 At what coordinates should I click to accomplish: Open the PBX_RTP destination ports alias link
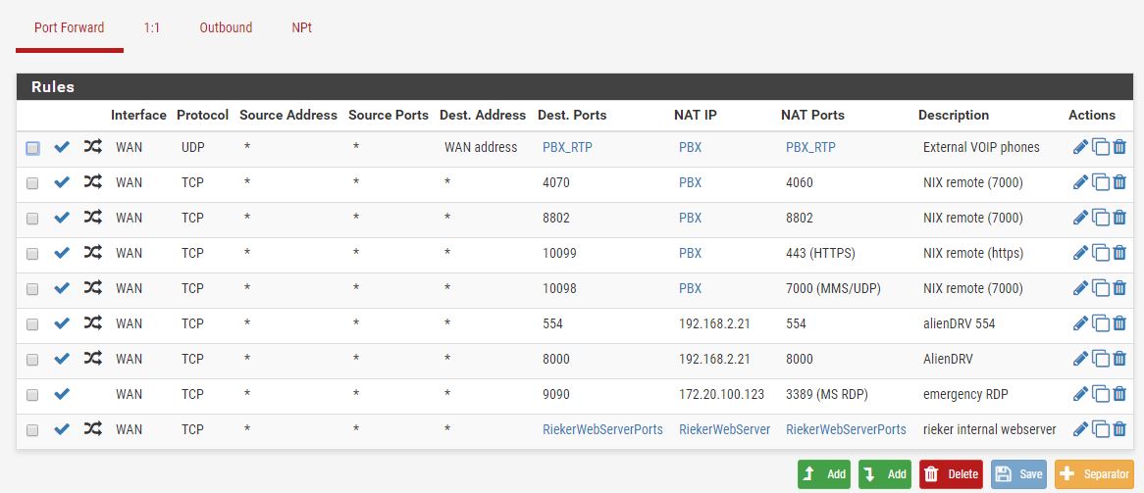click(x=567, y=148)
